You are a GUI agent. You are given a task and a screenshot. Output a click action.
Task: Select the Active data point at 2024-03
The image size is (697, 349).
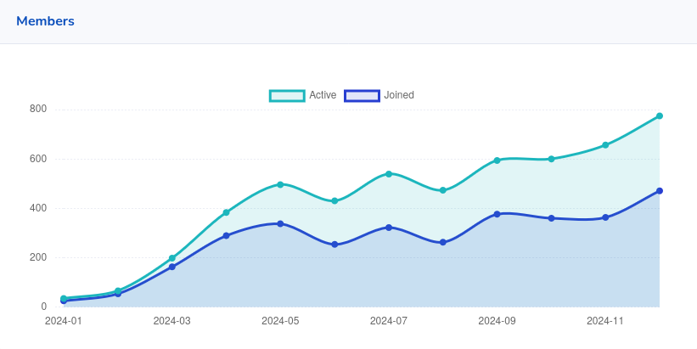pos(172,258)
